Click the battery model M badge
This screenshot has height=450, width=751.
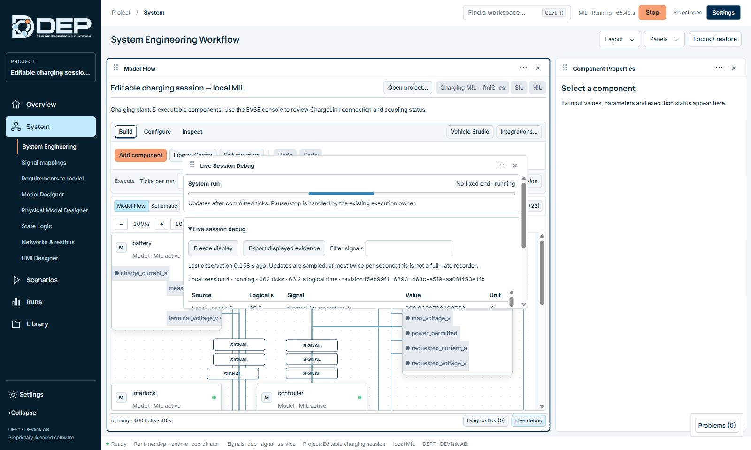tap(121, 247)
